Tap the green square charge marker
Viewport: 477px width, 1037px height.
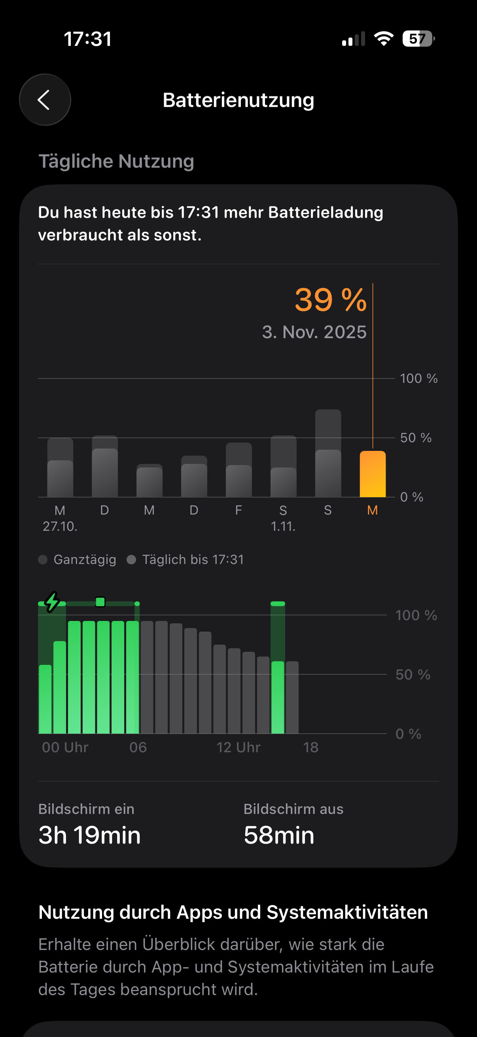(x=100, y=602)
